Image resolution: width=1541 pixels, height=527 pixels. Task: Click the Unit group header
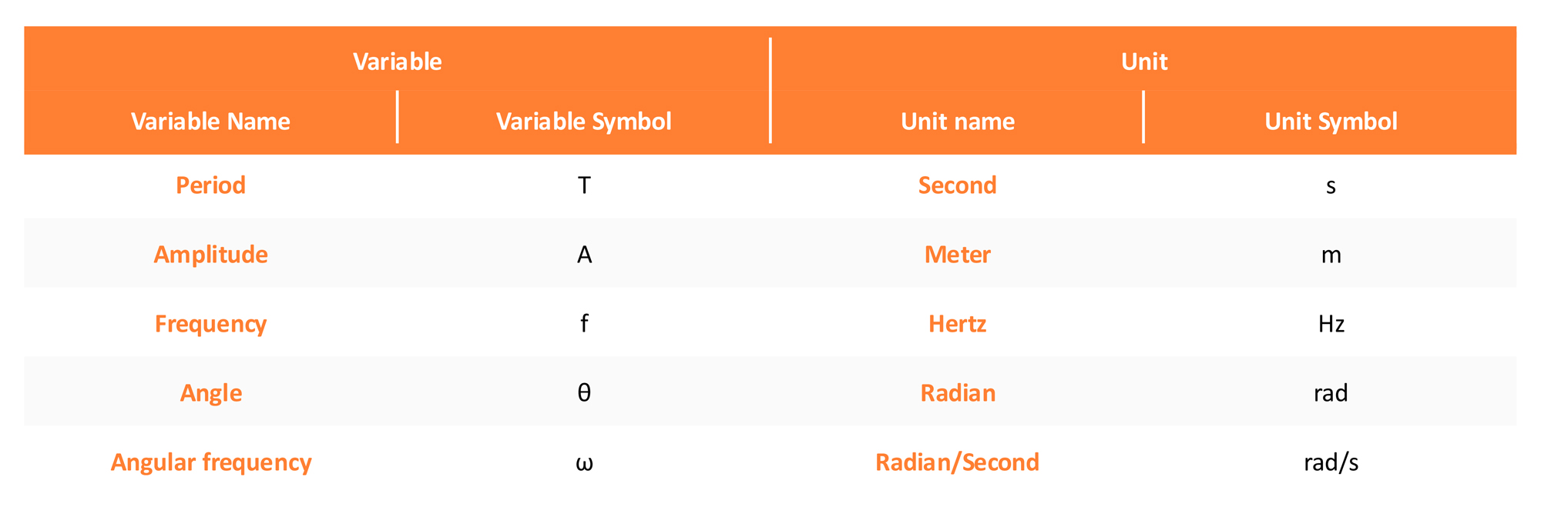pyautogui.click(x=1144, y=62)
